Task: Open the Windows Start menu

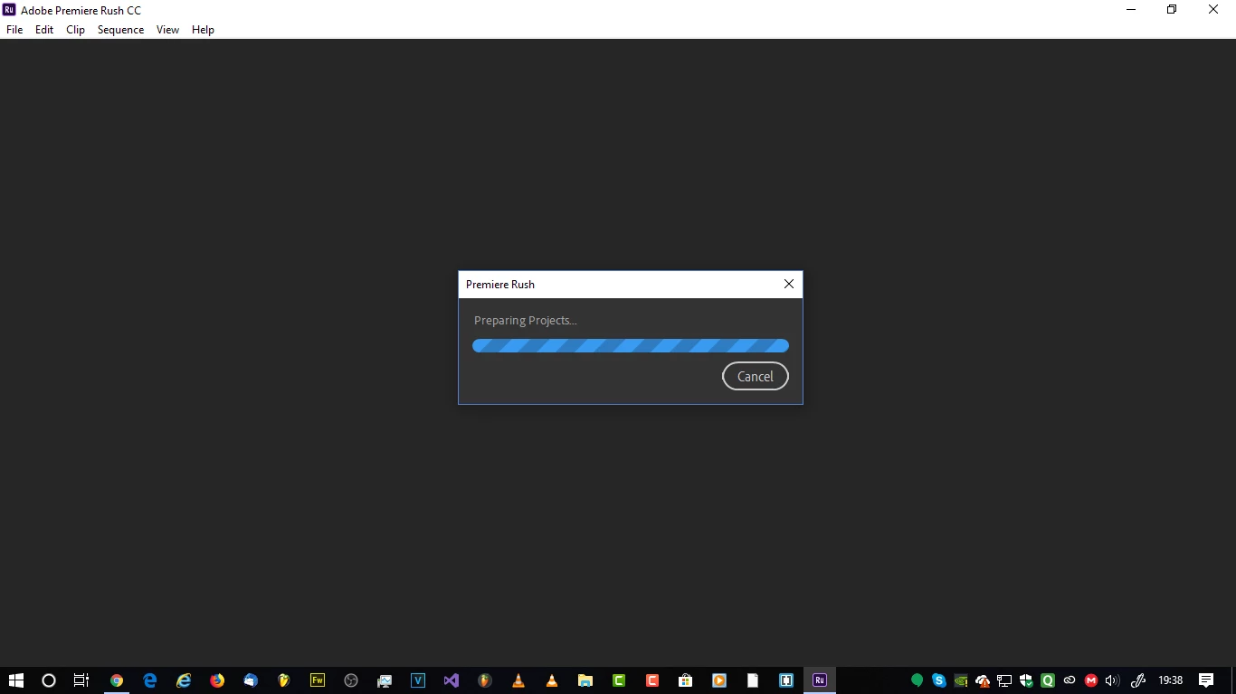Action: pyautogui.click(x=15, y=680)
